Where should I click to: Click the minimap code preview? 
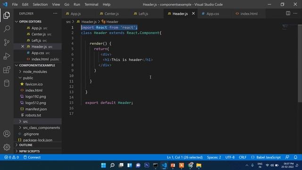pyautogui.click(x=285, y=27)
